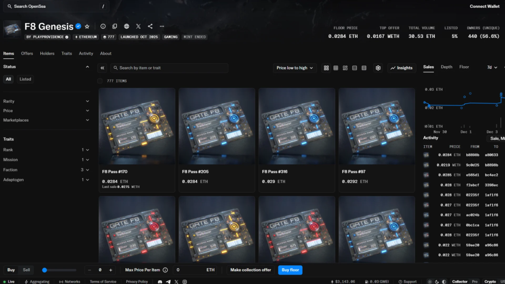
Task: Open Discord icon in footer
Action: click(x=160, y=282)
